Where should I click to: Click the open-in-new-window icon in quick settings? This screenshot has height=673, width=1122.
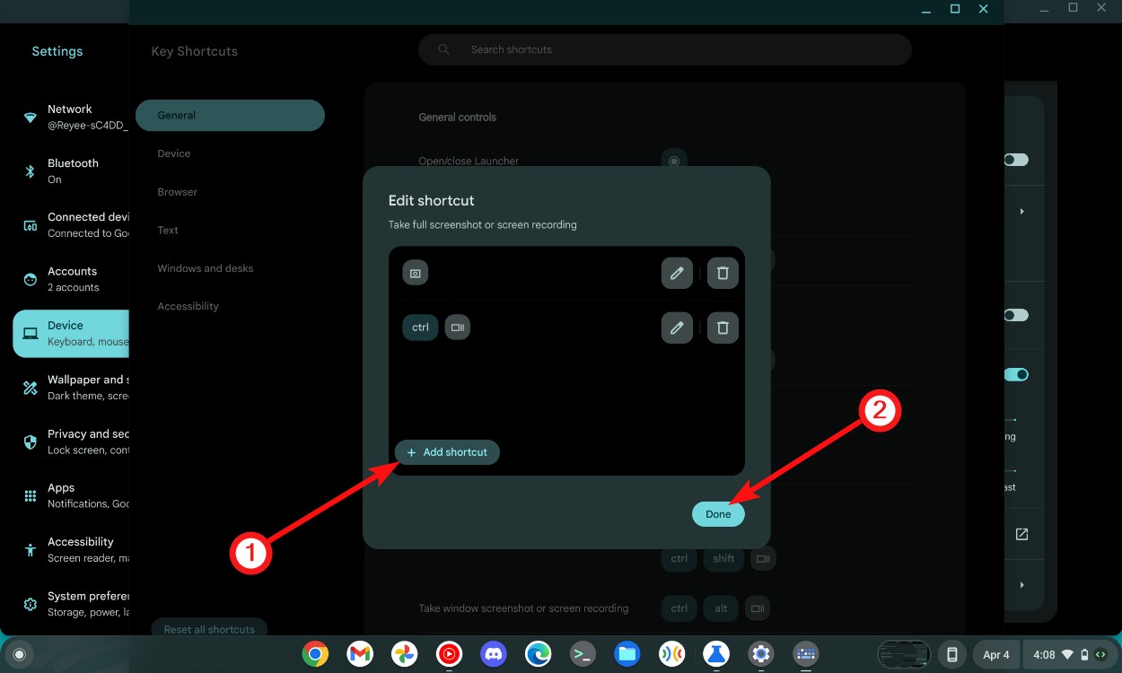click(x=1021, y=534)
